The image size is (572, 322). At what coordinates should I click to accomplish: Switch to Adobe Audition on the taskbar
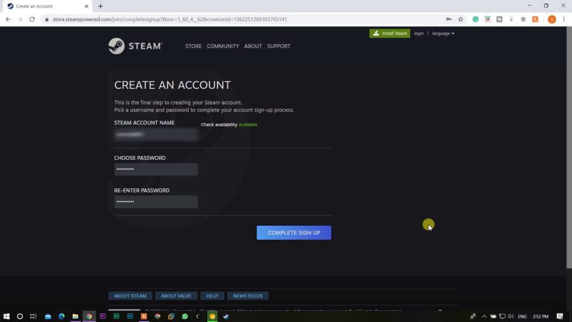[x=116, y=316]
